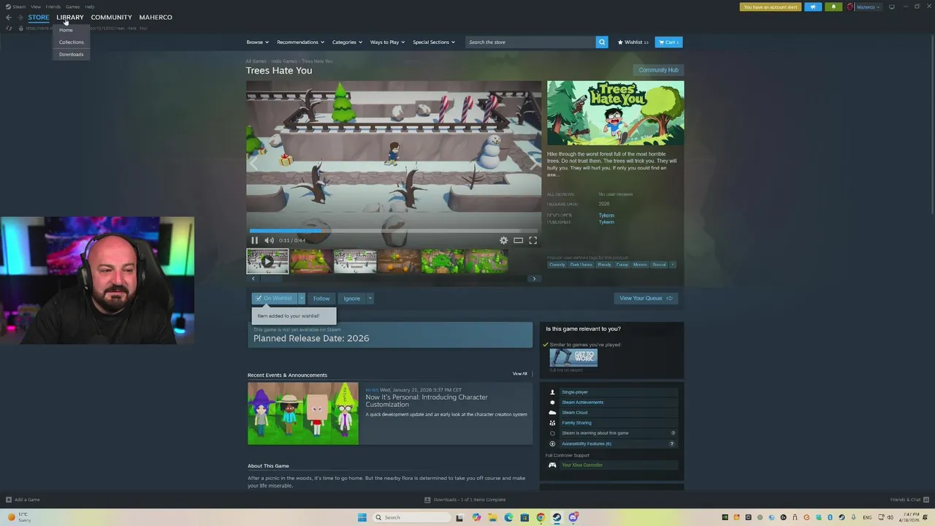Expand the Special Sections menu
The image size is (935, 526).
pyautogui.click(x=434, y=42)
